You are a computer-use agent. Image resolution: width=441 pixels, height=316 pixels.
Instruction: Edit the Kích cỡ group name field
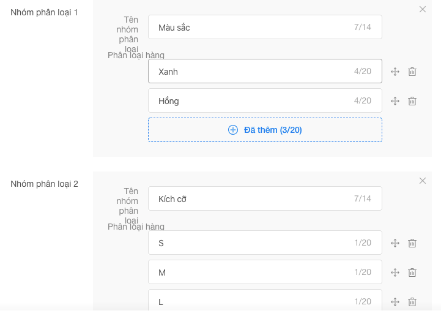tap(251, 199)
